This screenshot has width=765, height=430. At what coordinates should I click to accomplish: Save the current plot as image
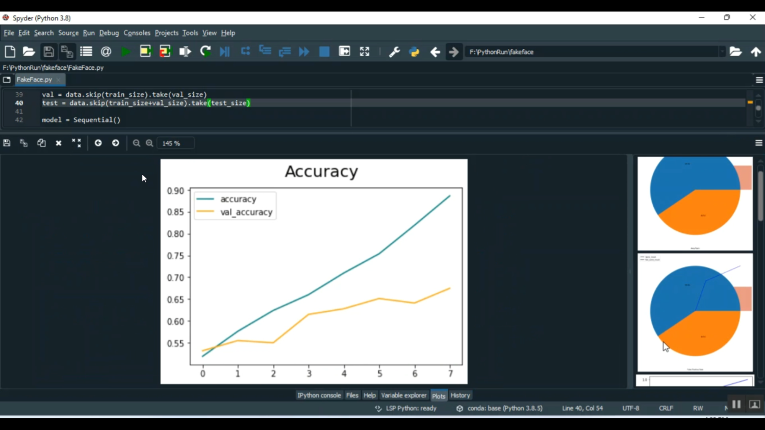[7, 143]
